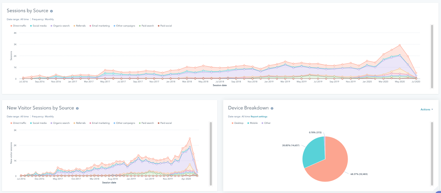441x193 pixels.
Task: Click the info icon beside Sessions by Source
Action: [x=51, y=11]
